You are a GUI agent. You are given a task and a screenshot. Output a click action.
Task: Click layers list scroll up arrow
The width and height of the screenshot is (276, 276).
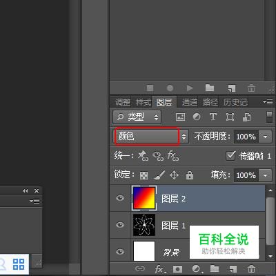click(x=270, y=190)
